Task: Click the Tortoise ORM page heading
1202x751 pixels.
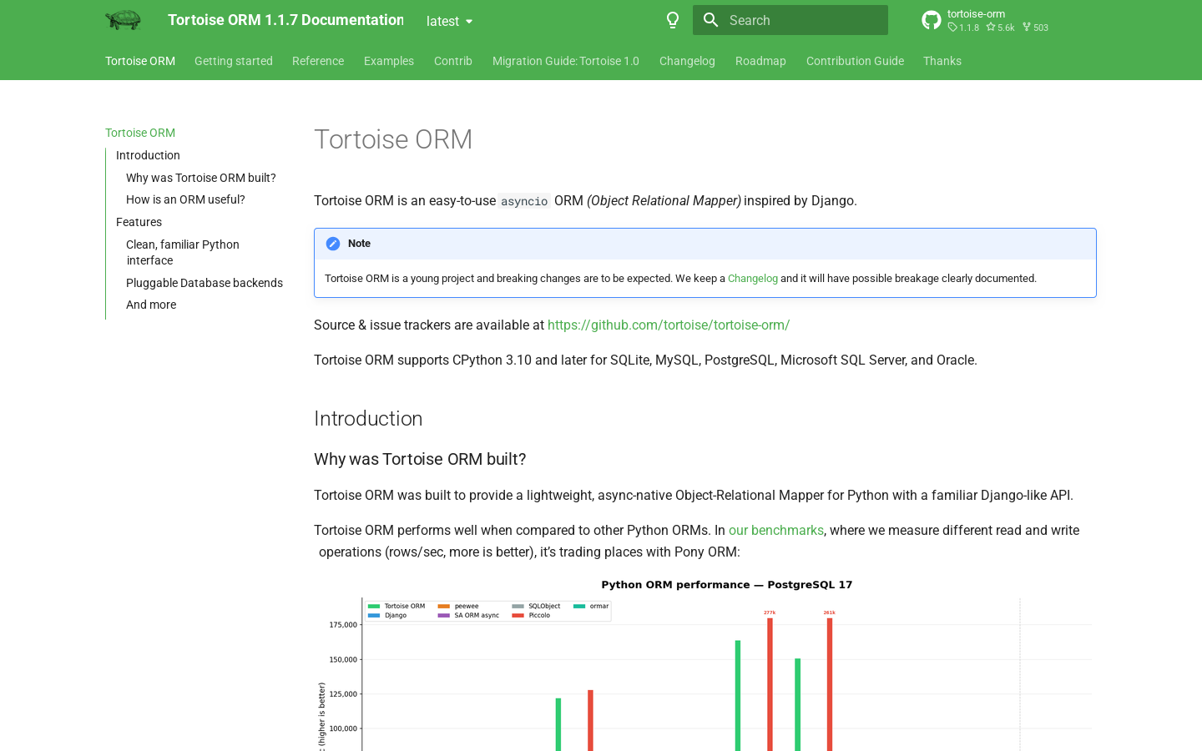Action: 393,139
